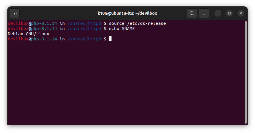The width and height of the screenshot is (255, 133).
Task: Maximize the terminal window
Action: pos(229,13)
